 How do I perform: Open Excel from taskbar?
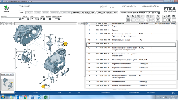(46, 97)
